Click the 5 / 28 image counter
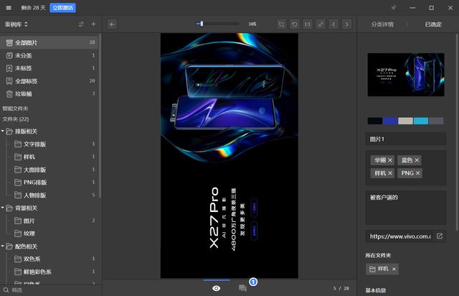The height and width of the screenshot is (296, 459). (341, 288)
